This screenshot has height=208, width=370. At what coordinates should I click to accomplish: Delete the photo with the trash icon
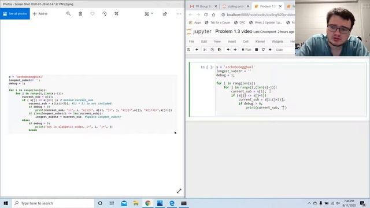(80, 14)
